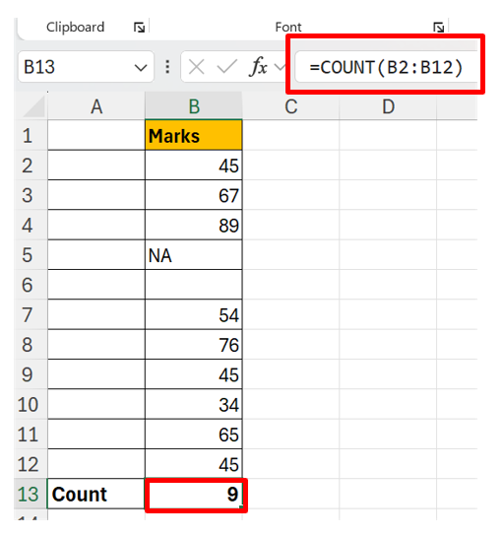This screenshot has height=537, width=503.
Task: Expand the dropdown beside the fx icon
Action: click(x=280, y=67)
